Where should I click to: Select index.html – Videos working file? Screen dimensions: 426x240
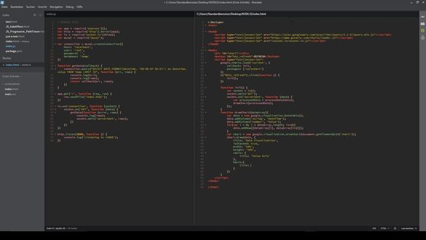pos(17,41)
